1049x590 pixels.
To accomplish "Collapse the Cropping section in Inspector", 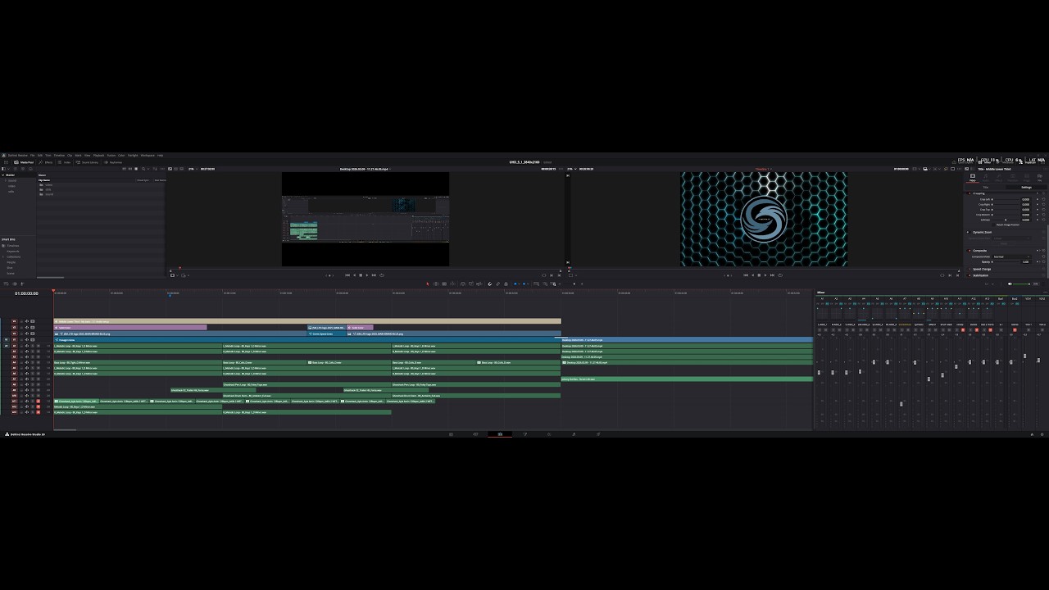I will click(979, 193).
